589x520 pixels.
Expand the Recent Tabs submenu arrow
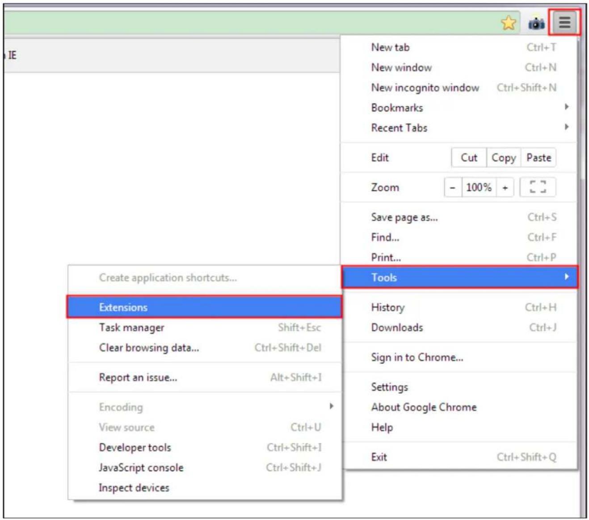tap(567, 127)
